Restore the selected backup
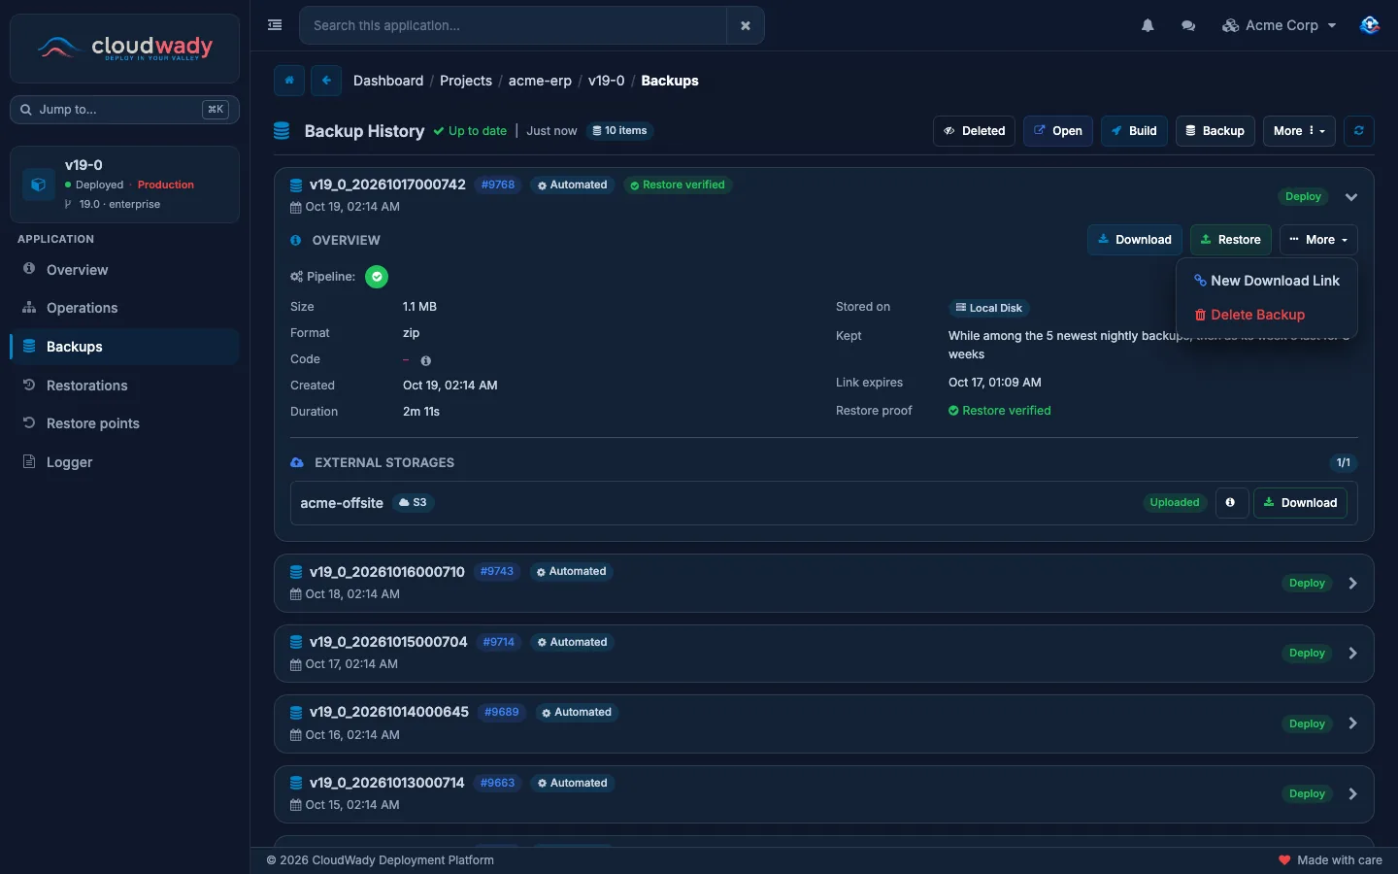Image resolution: width=1398 pixels, height=874 pixels. tap(1231, 240)
